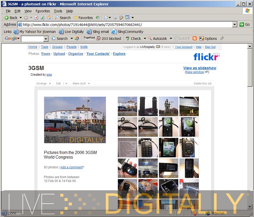Screen dimensions: 254x217
Task: Go to the browser Home icon
Action: pyautogui.click(x=49, y=18)
